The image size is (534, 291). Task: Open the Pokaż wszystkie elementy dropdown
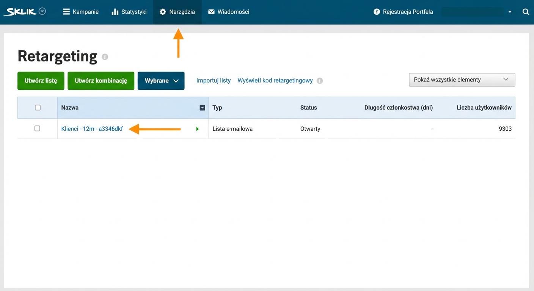click(462, 80)
